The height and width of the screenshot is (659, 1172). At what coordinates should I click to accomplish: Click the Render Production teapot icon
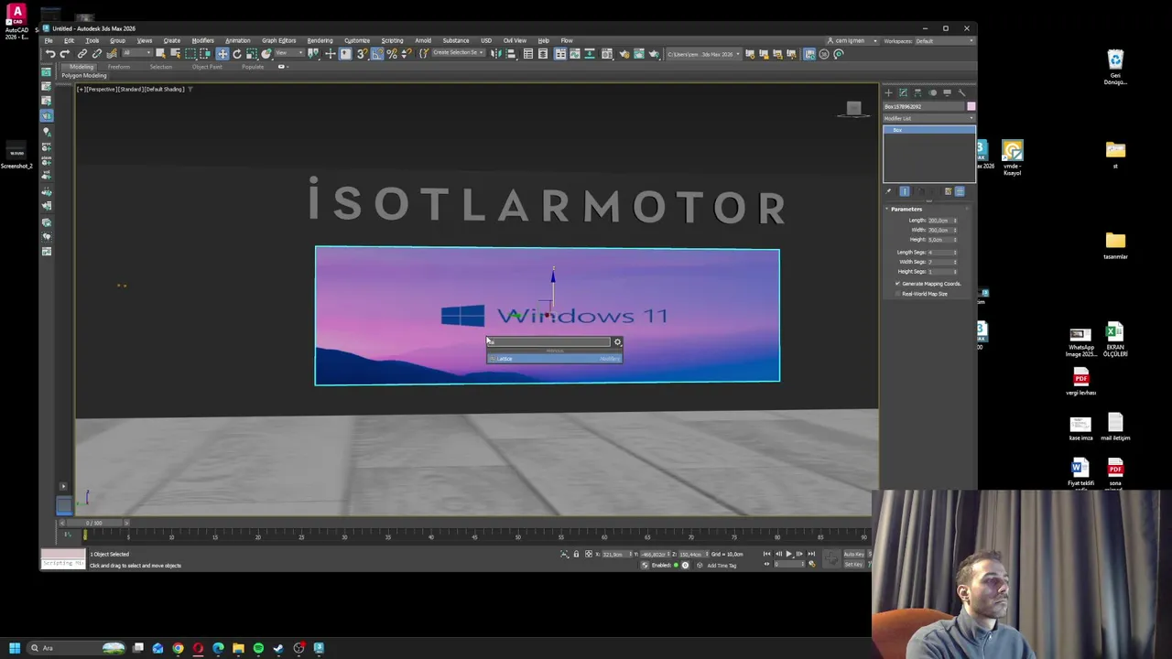coord(655,53)
